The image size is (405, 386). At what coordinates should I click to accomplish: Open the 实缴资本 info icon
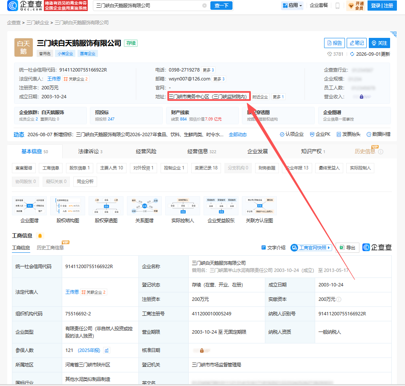(x=339, y=299)
